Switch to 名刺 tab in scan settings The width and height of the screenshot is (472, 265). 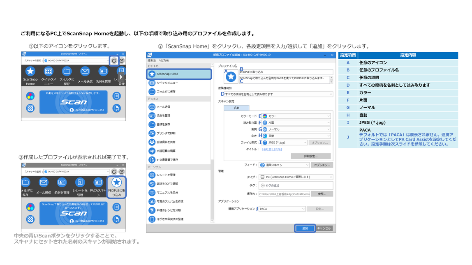click(x=236, y=108)
